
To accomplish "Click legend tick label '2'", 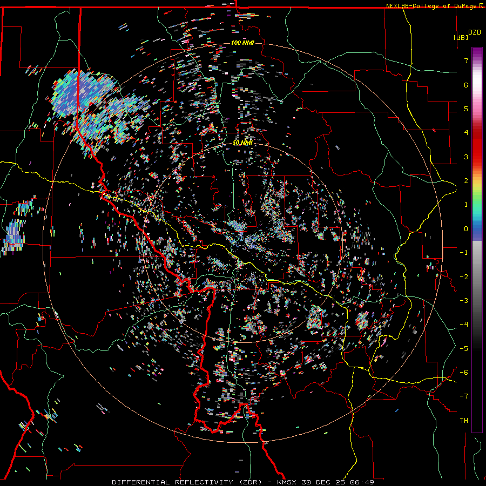I will point(466,181).
